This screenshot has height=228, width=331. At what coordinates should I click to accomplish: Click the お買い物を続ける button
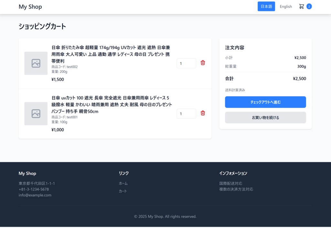pyautogui.click(x=265, y=117)
